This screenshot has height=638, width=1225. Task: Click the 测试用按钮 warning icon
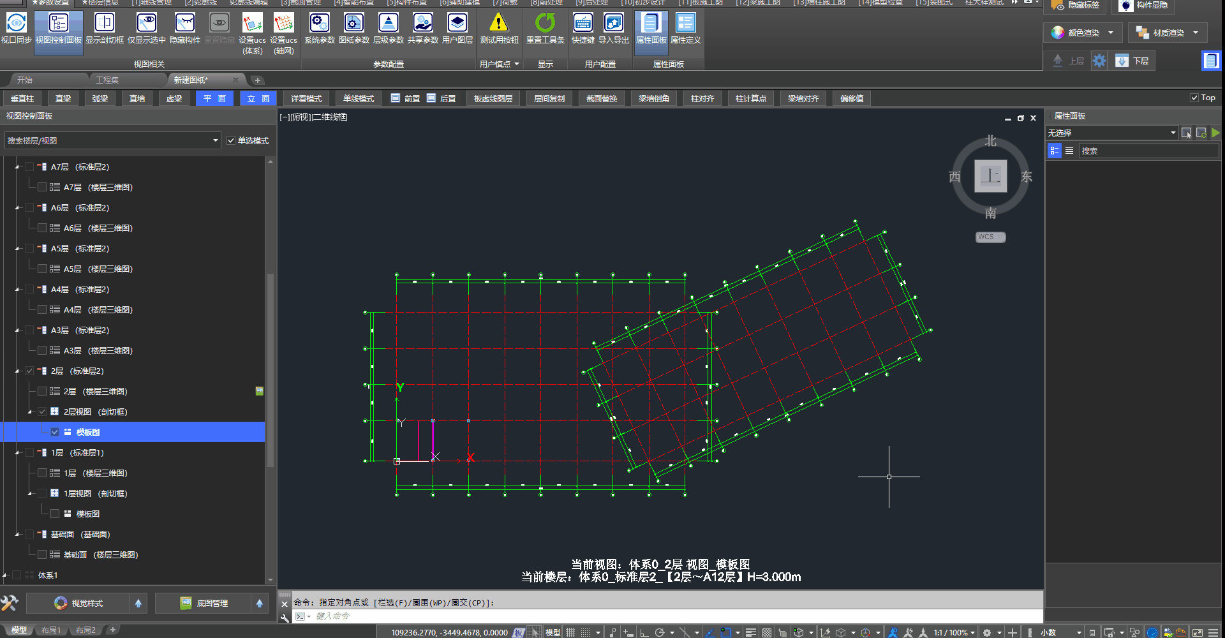coord(499,24)
